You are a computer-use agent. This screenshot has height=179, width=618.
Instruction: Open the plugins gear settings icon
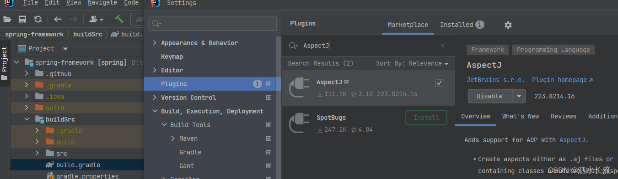coord(508,25)
